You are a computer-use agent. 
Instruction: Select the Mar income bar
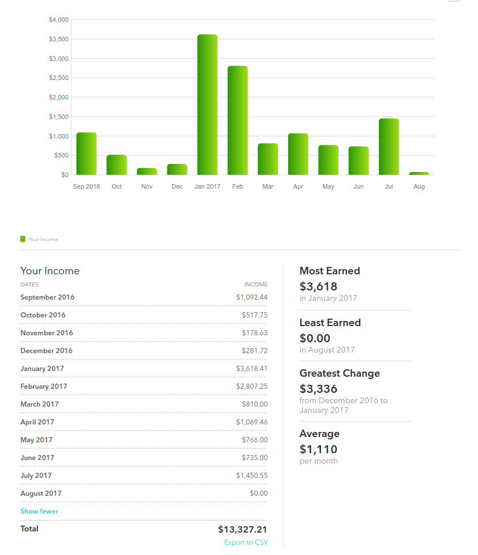click(267, 159)
